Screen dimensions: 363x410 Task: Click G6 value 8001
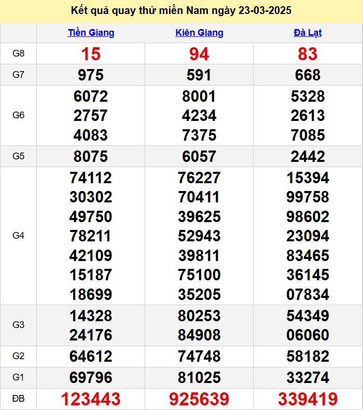point(199,96)
